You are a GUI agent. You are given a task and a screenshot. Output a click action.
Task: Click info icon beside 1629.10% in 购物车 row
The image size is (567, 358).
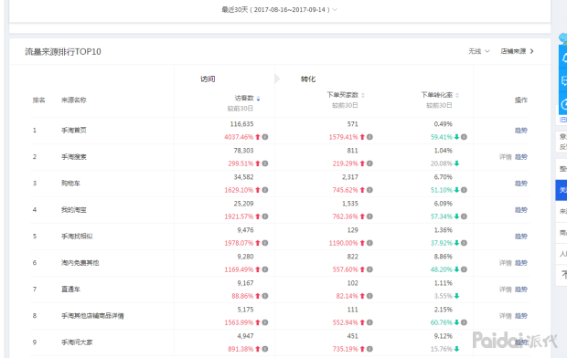tap(265, 190)
